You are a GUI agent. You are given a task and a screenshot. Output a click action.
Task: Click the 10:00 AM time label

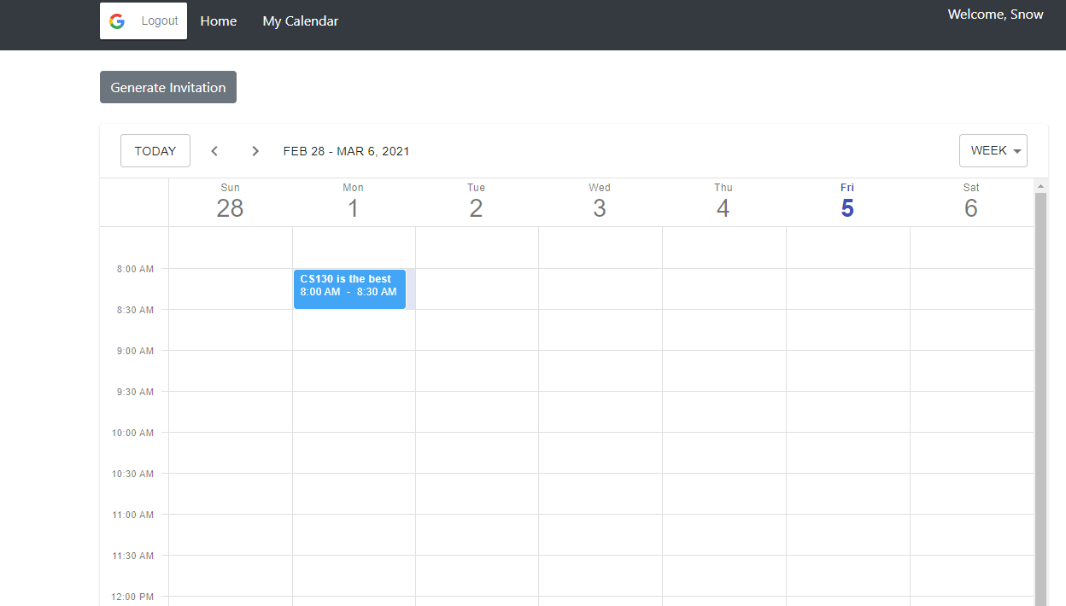pos(133,433)
